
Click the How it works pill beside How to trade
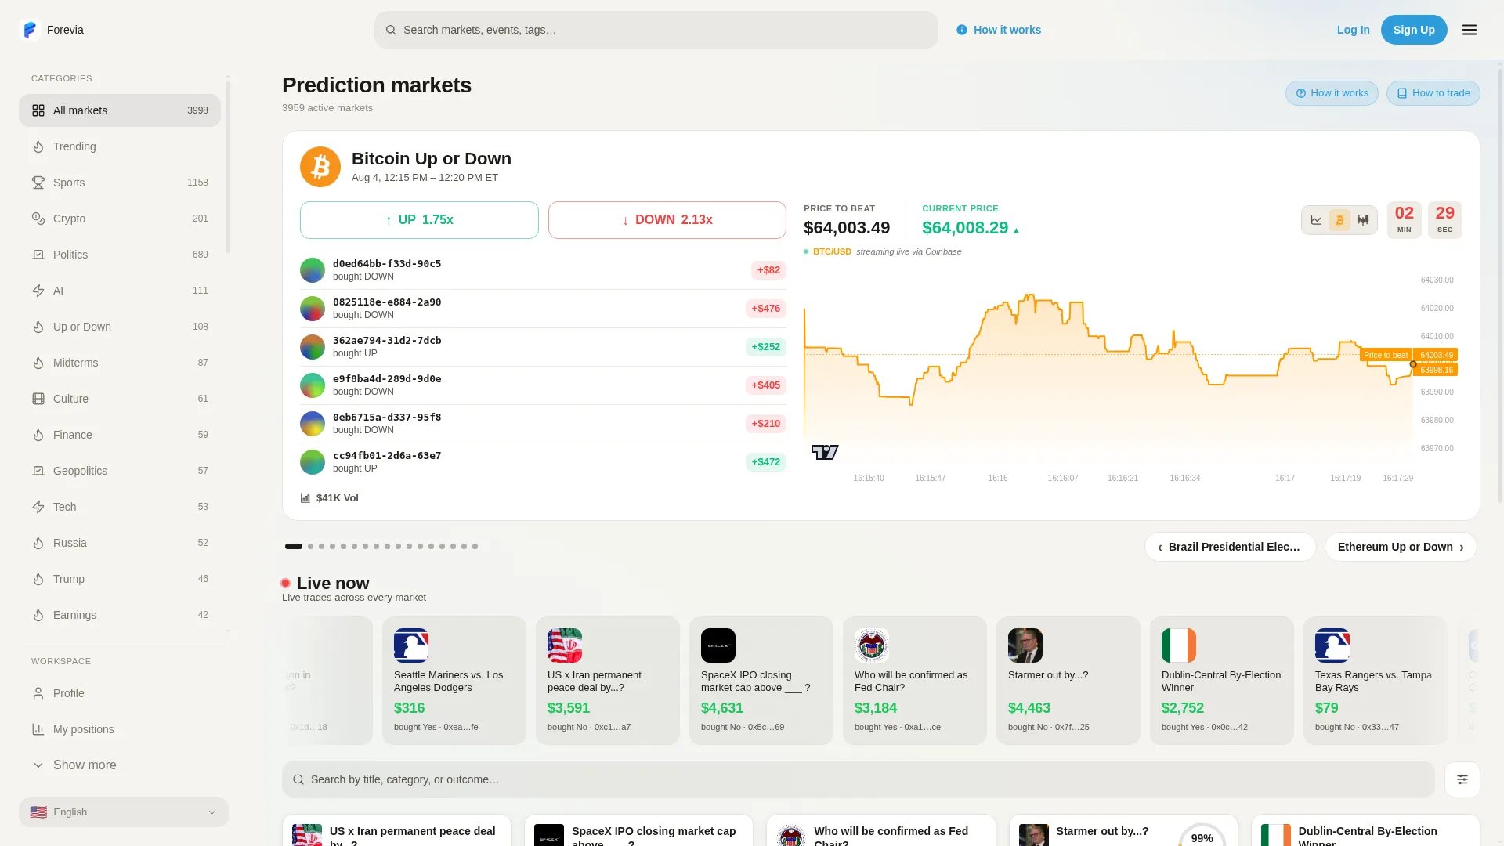(x=1332, y=93)
